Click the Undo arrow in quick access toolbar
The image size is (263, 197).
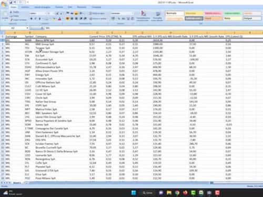[15, 2]
